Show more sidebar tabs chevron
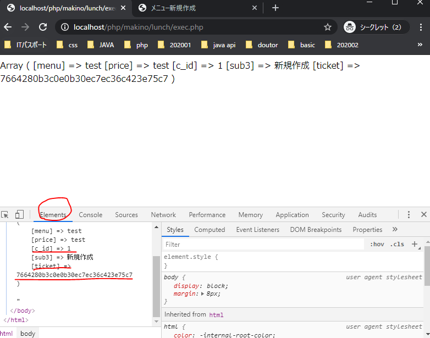The width and height of the screenshot is (430, 338). pos(395,229)
